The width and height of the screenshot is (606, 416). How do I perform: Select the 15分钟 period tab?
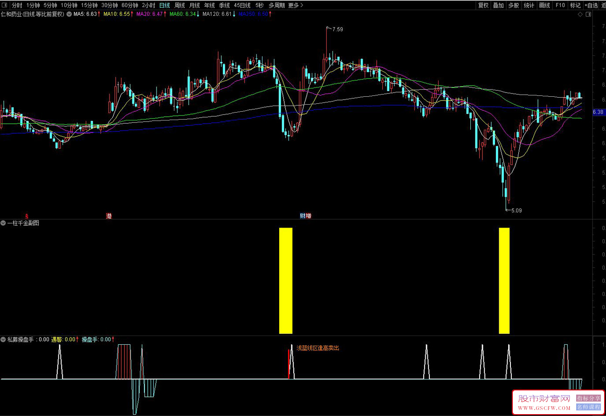(89, 6)
